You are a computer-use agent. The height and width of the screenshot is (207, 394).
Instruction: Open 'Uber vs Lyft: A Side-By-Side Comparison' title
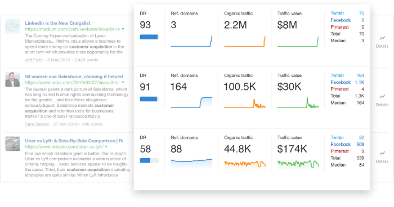point(74,141)
